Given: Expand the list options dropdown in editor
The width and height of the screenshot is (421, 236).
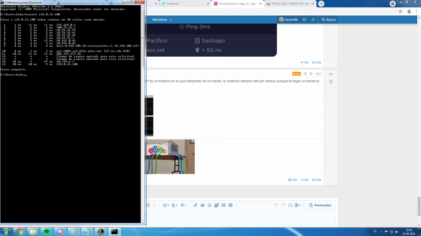Looking at the screenshot, I should [x=166, y=205].
